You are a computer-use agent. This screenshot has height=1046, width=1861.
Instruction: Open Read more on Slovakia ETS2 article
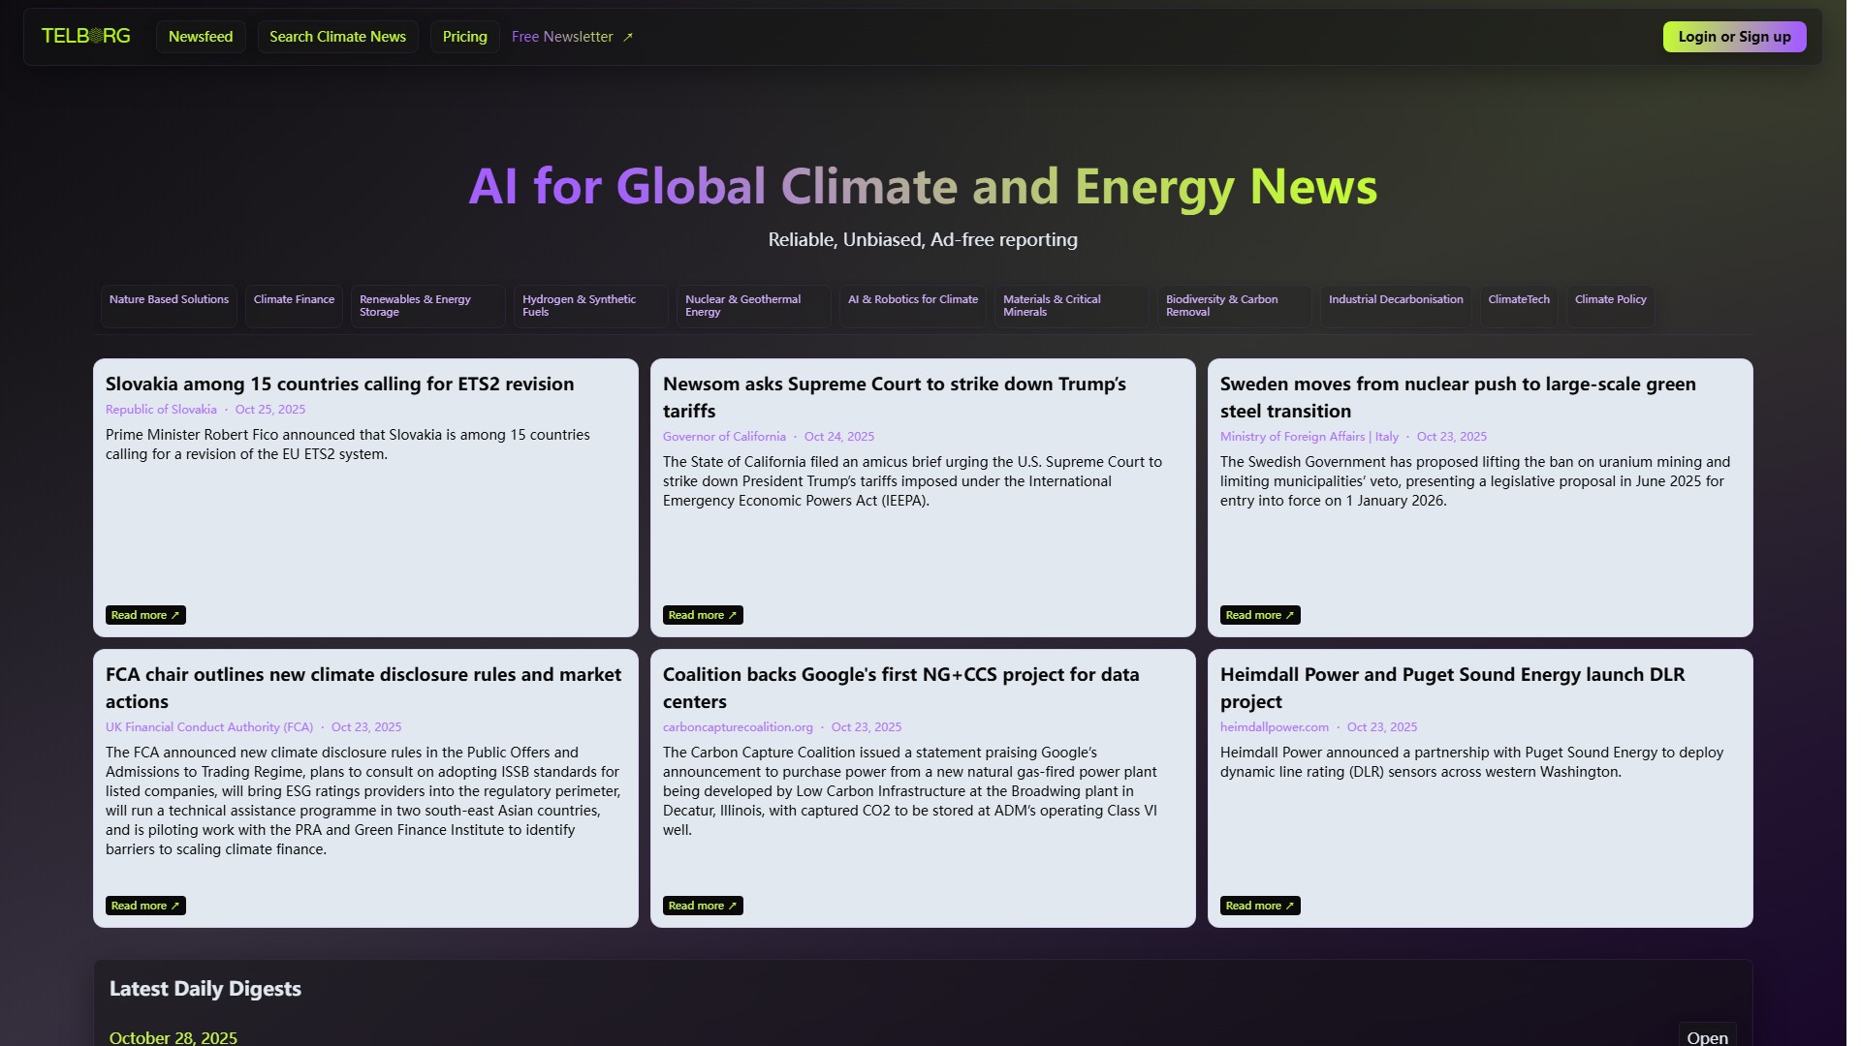145,615
